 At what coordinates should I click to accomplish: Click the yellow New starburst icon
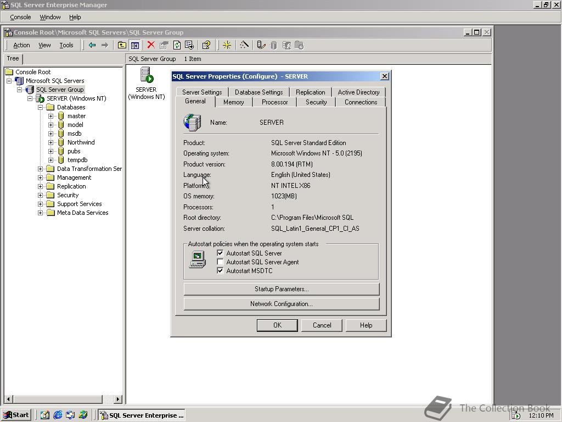pyautogui.click(x=227, y=45)
